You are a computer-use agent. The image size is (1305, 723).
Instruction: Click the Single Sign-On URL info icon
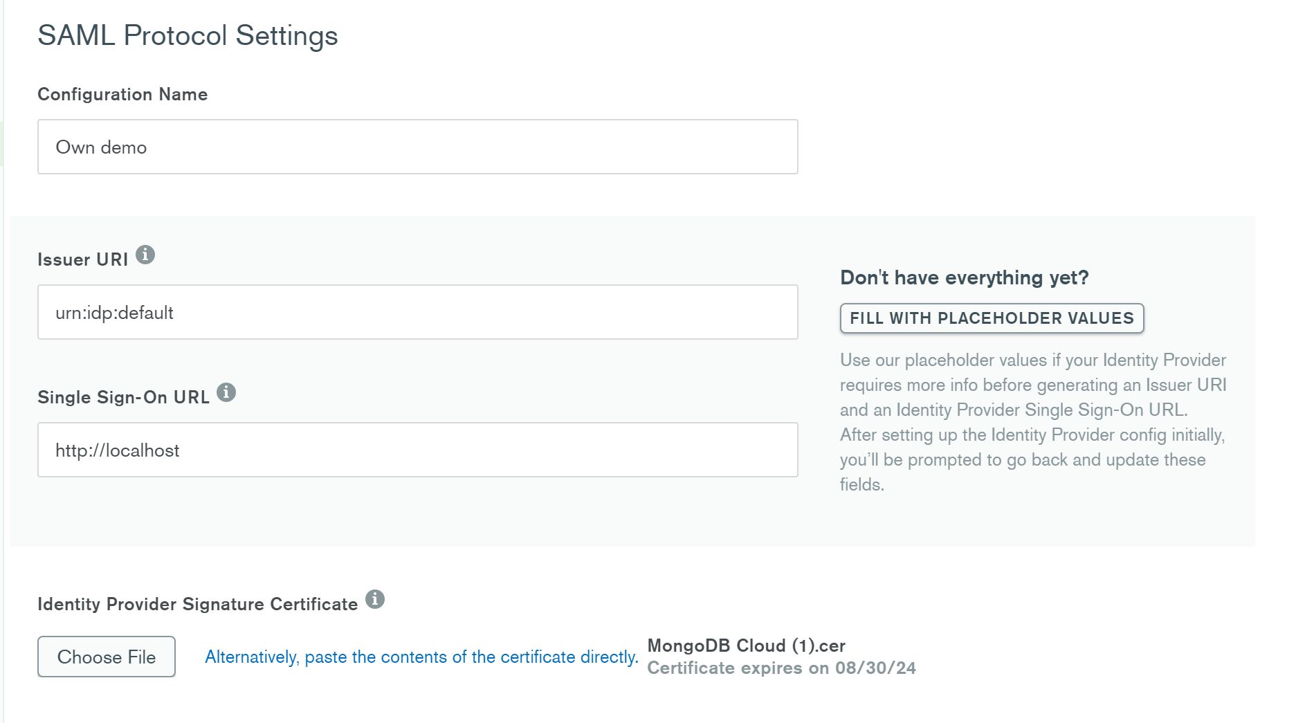[226, 393]
